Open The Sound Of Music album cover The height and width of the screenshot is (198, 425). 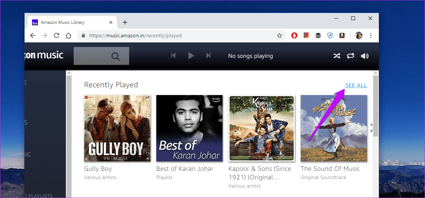(x=334, y=128)
